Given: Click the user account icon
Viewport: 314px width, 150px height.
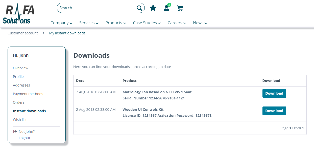Looking at the screenshot, I should click(166, 8).
